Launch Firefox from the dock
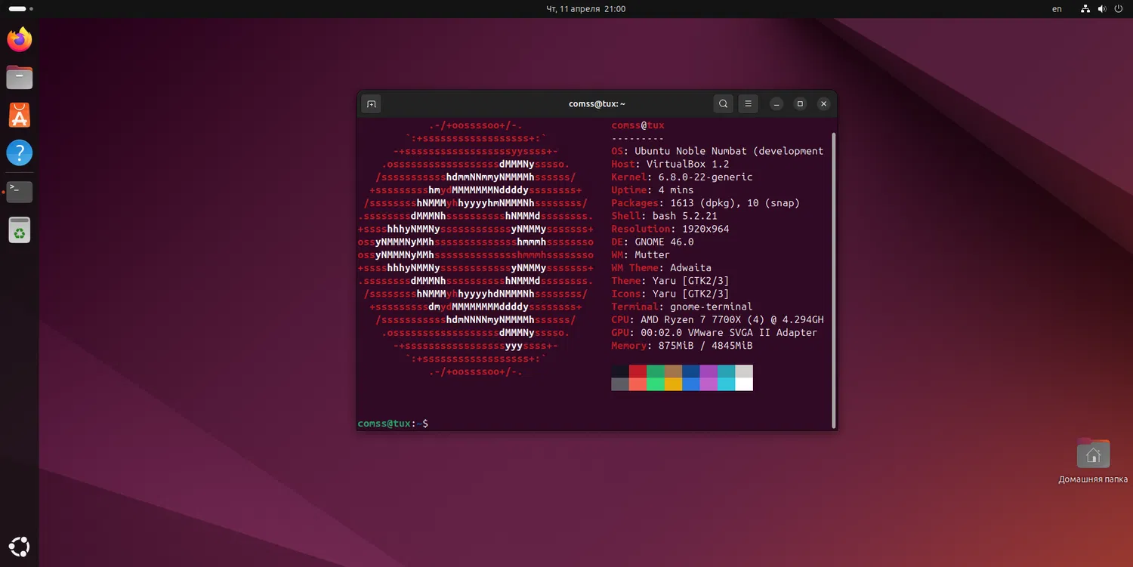 [x=20, y=39]
